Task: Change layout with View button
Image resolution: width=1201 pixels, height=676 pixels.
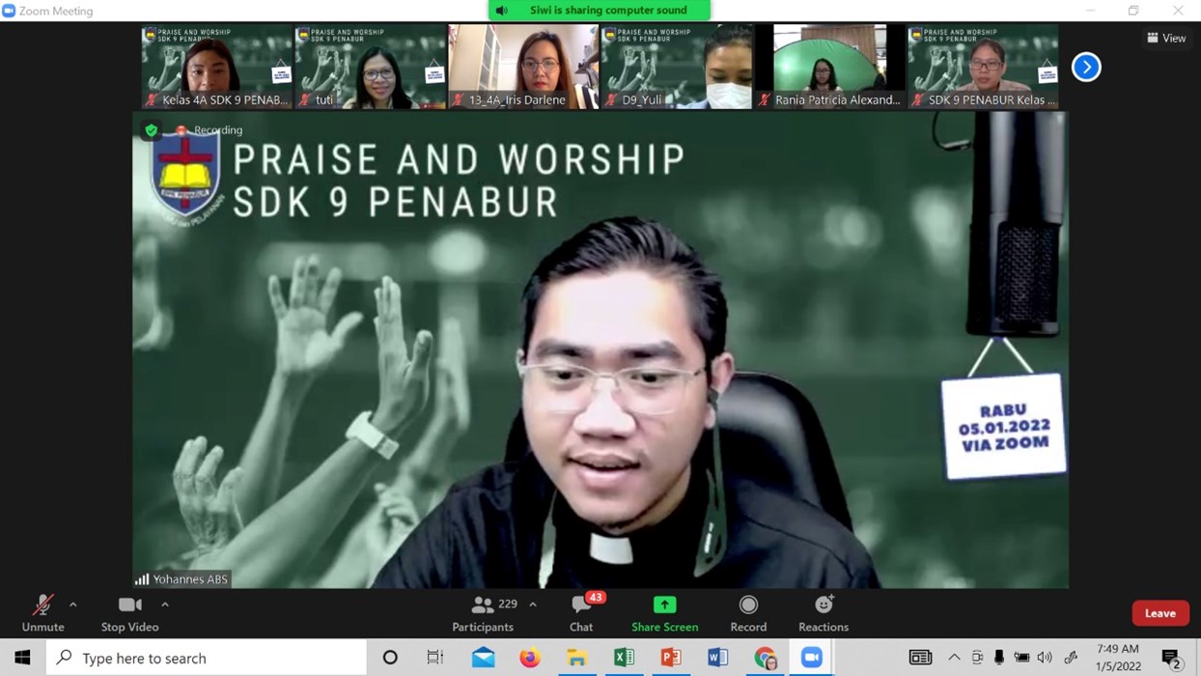Action: pyautogui.click(x=1166, y=38)
